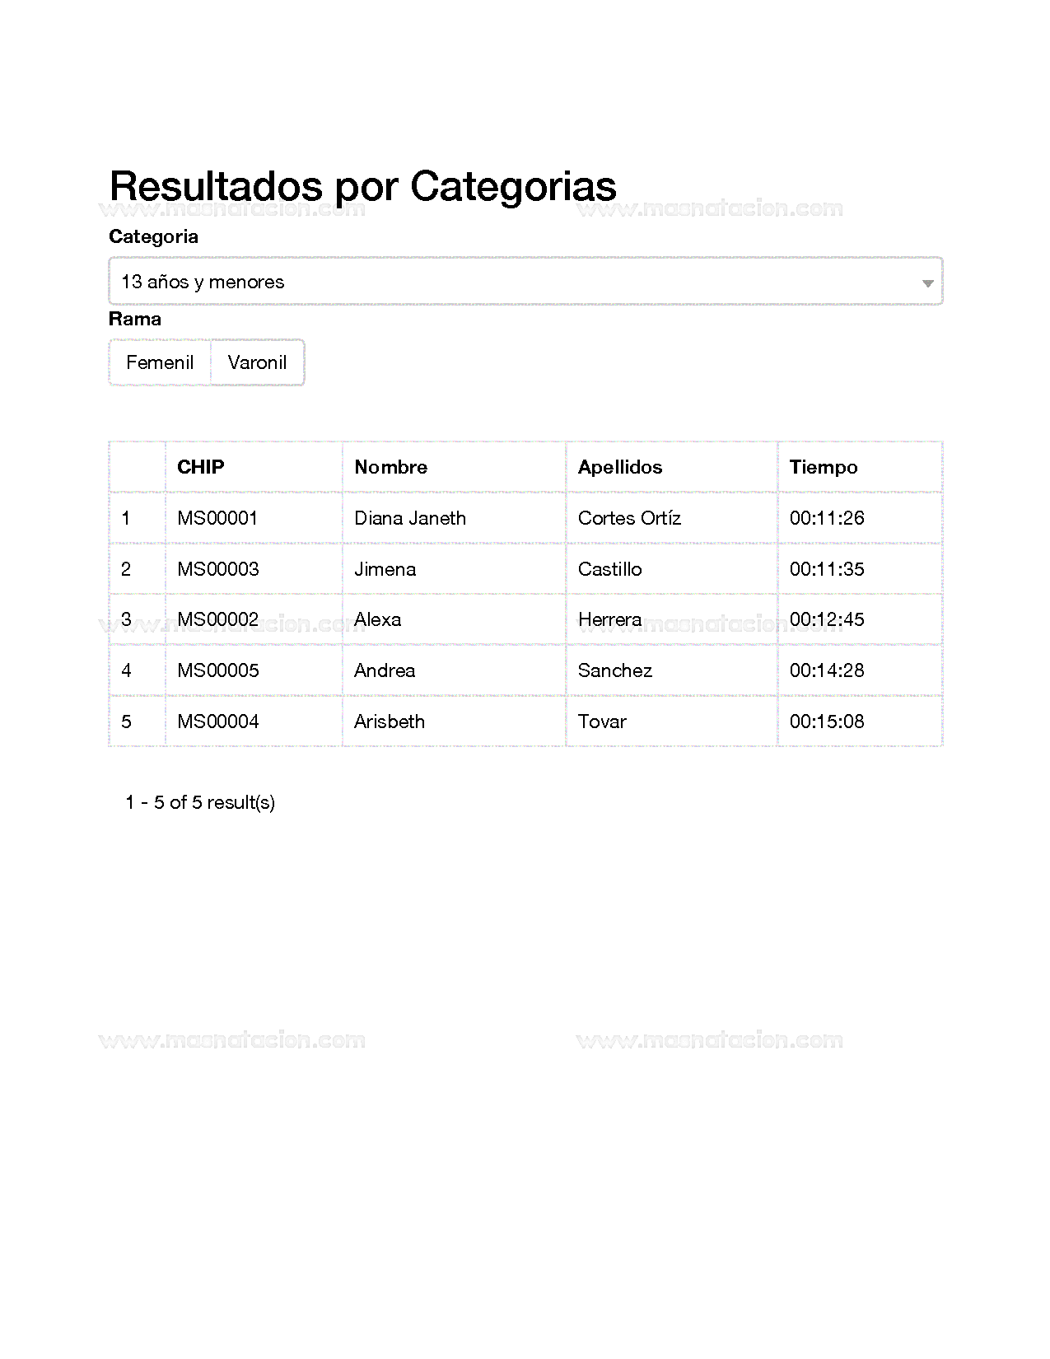Screen dimensions: 1050x1359
Task: Select the Varonil branch toggle
Action: click(x=257, y=362)
